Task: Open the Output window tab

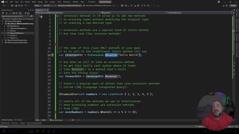Action: pos(22,123)
